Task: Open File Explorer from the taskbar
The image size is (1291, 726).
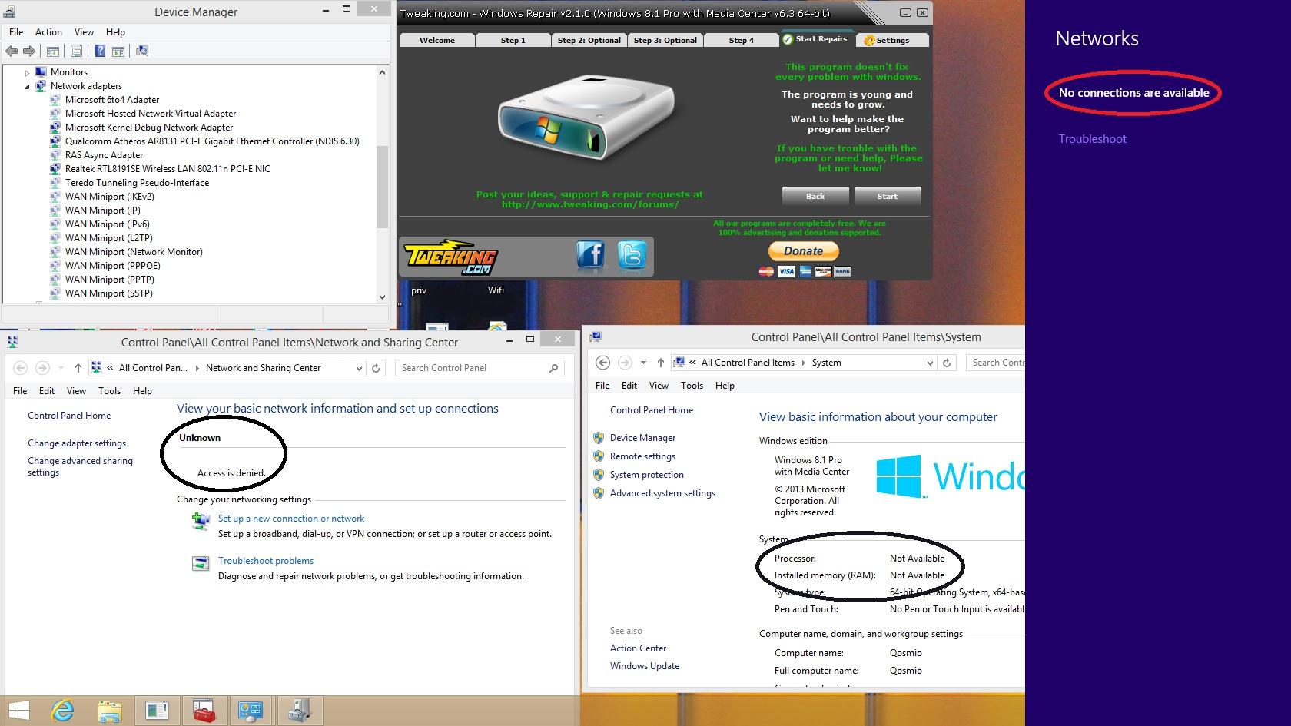Action: coord(110,711)
